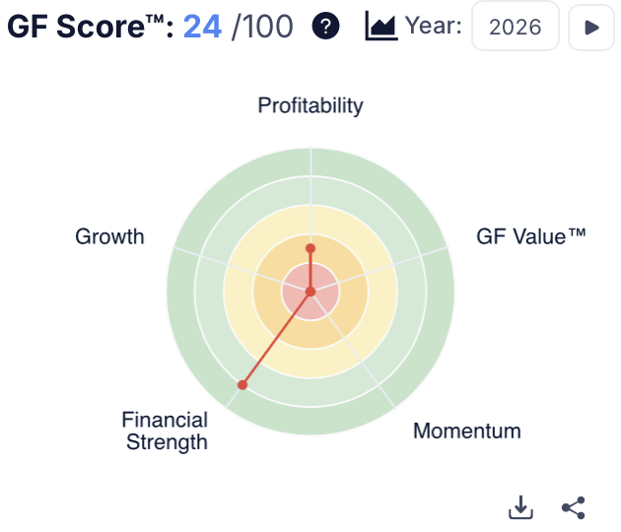Click the Profitability data point on radar
The image size is (621, 532).
point(310,248)
